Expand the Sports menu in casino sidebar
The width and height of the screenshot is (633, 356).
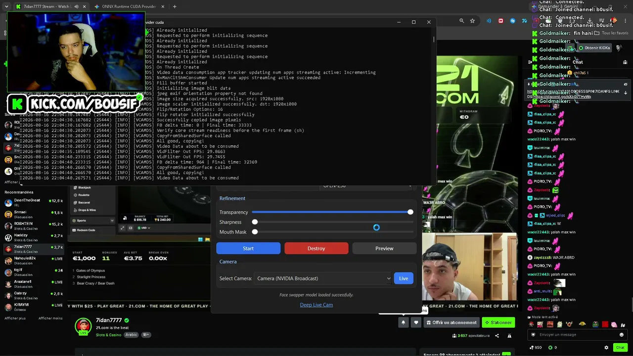point(112,221)
